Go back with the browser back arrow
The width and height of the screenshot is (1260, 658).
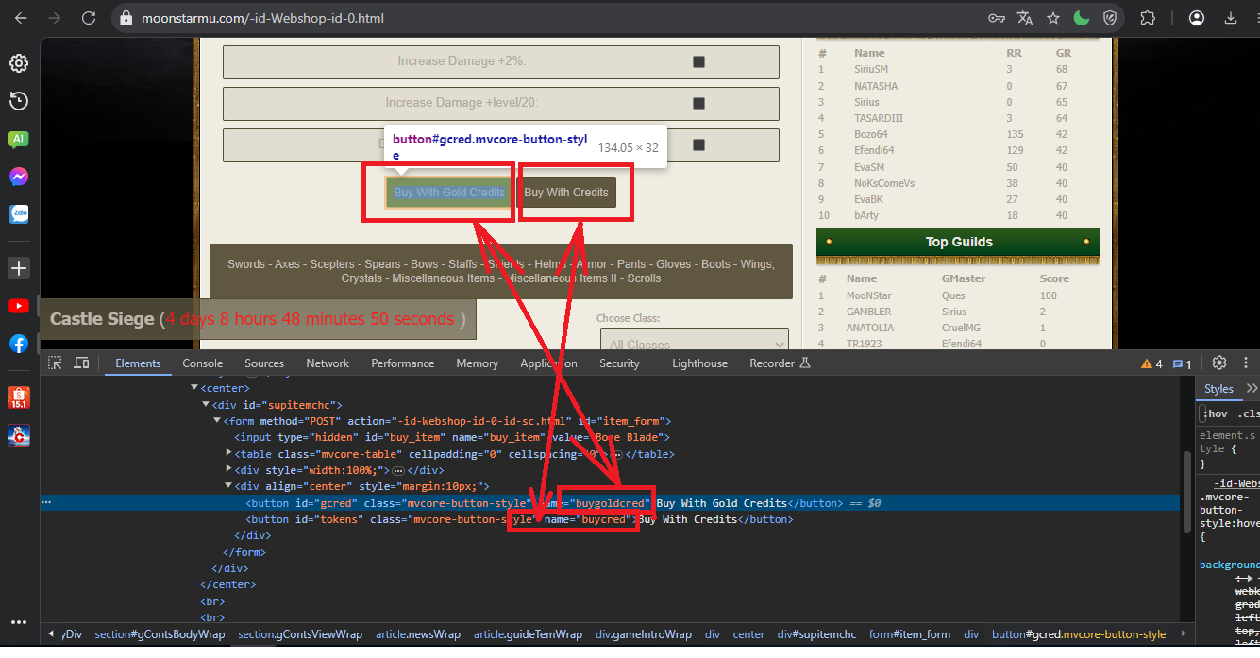(21, 18)
